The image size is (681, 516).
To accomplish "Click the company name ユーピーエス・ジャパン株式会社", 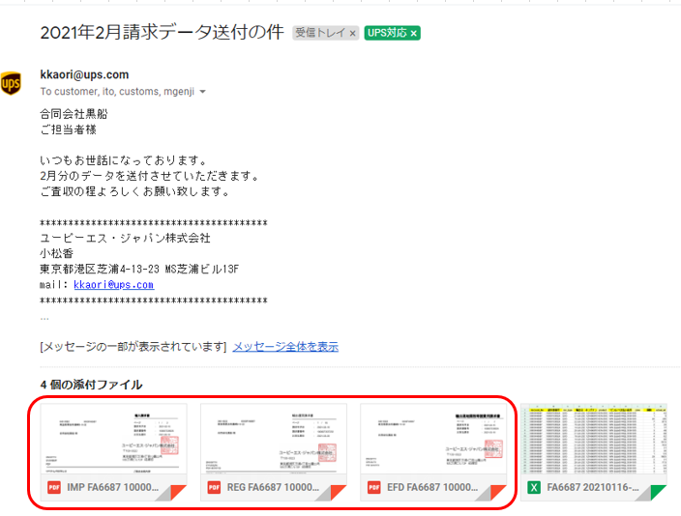I will (125, 238).
